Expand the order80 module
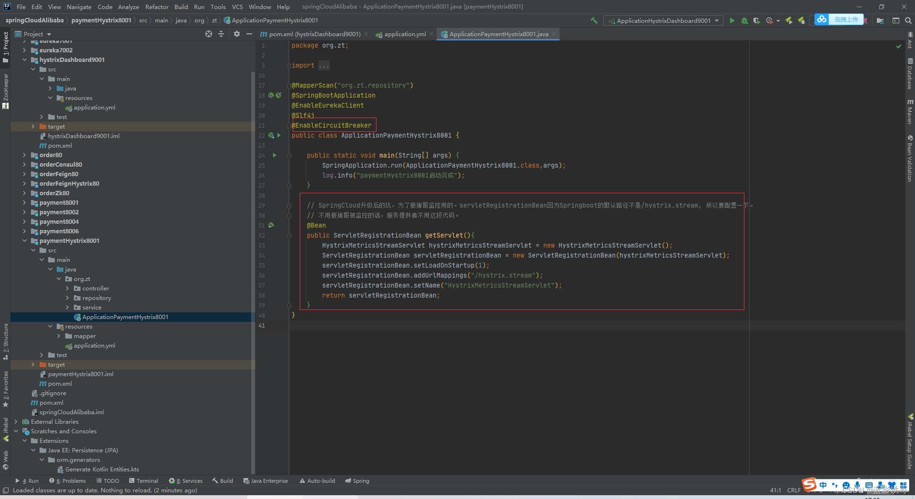The image size is (915, 499). [25, 155]
